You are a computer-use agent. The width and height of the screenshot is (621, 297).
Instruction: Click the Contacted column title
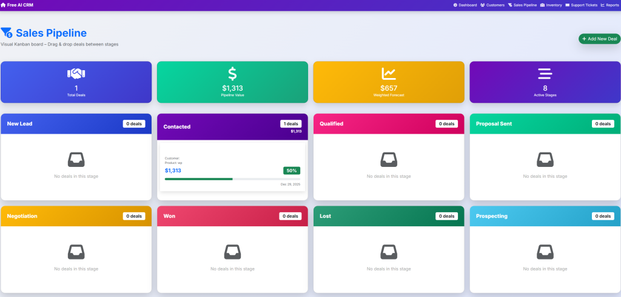[177, 127]
